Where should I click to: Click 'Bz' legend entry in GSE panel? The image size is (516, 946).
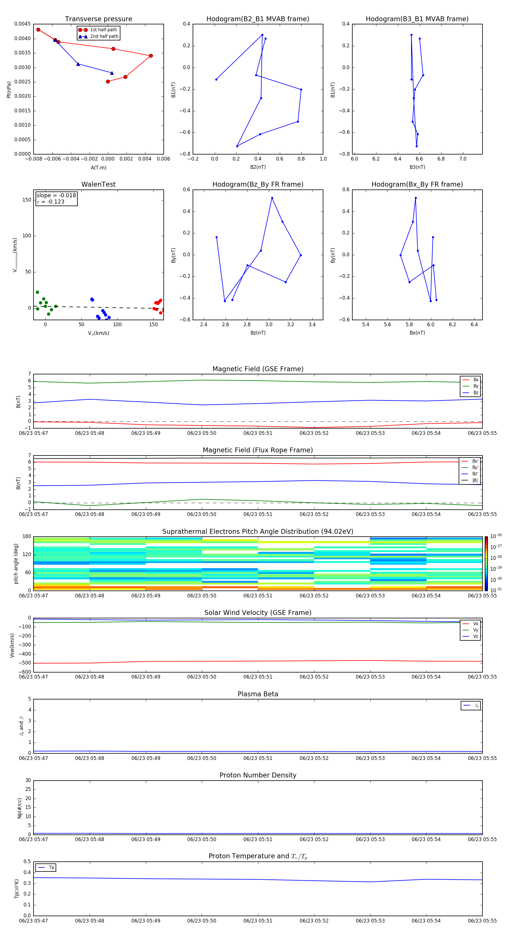[470, 393]
